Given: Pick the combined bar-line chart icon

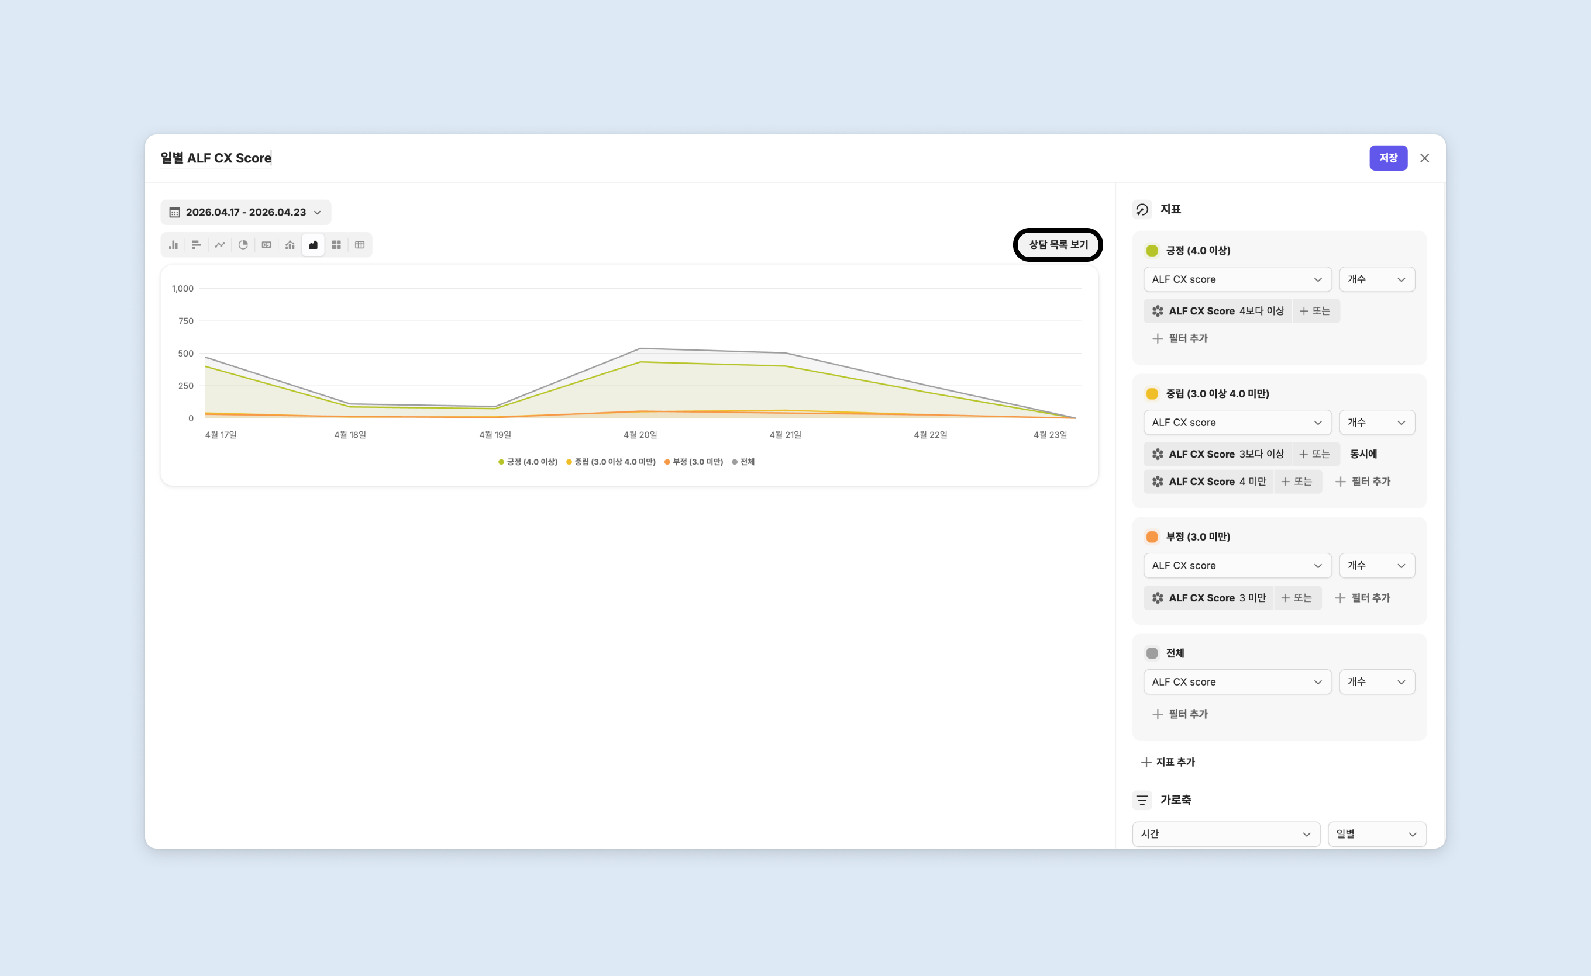Looking at the screenshot, I should click(x=290, y=245).
